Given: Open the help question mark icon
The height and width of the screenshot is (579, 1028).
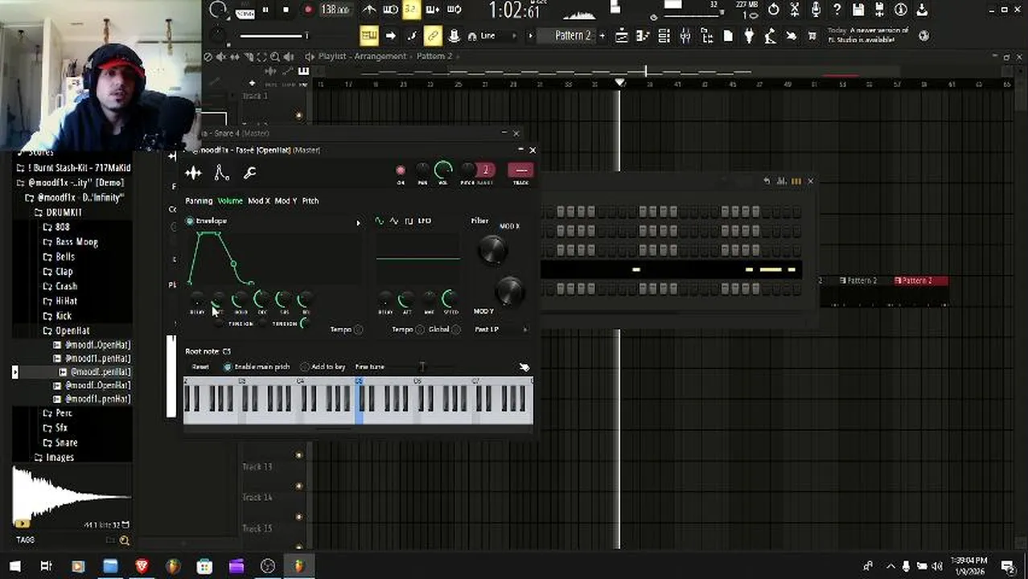Looking at the screenshot, I should (x=837, y=10).
